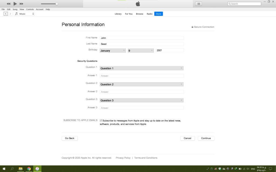Click the back navigation arrow

coord(6,14)
